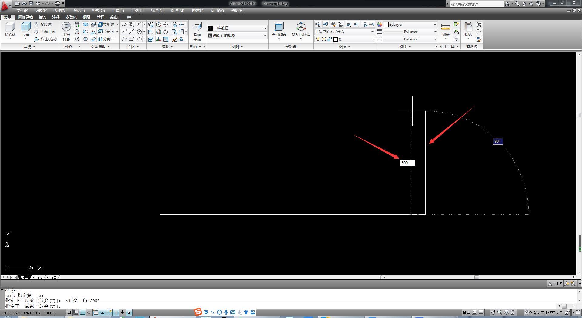
Task: Toggle Snap mode in status bar
Action: (69, 312)
